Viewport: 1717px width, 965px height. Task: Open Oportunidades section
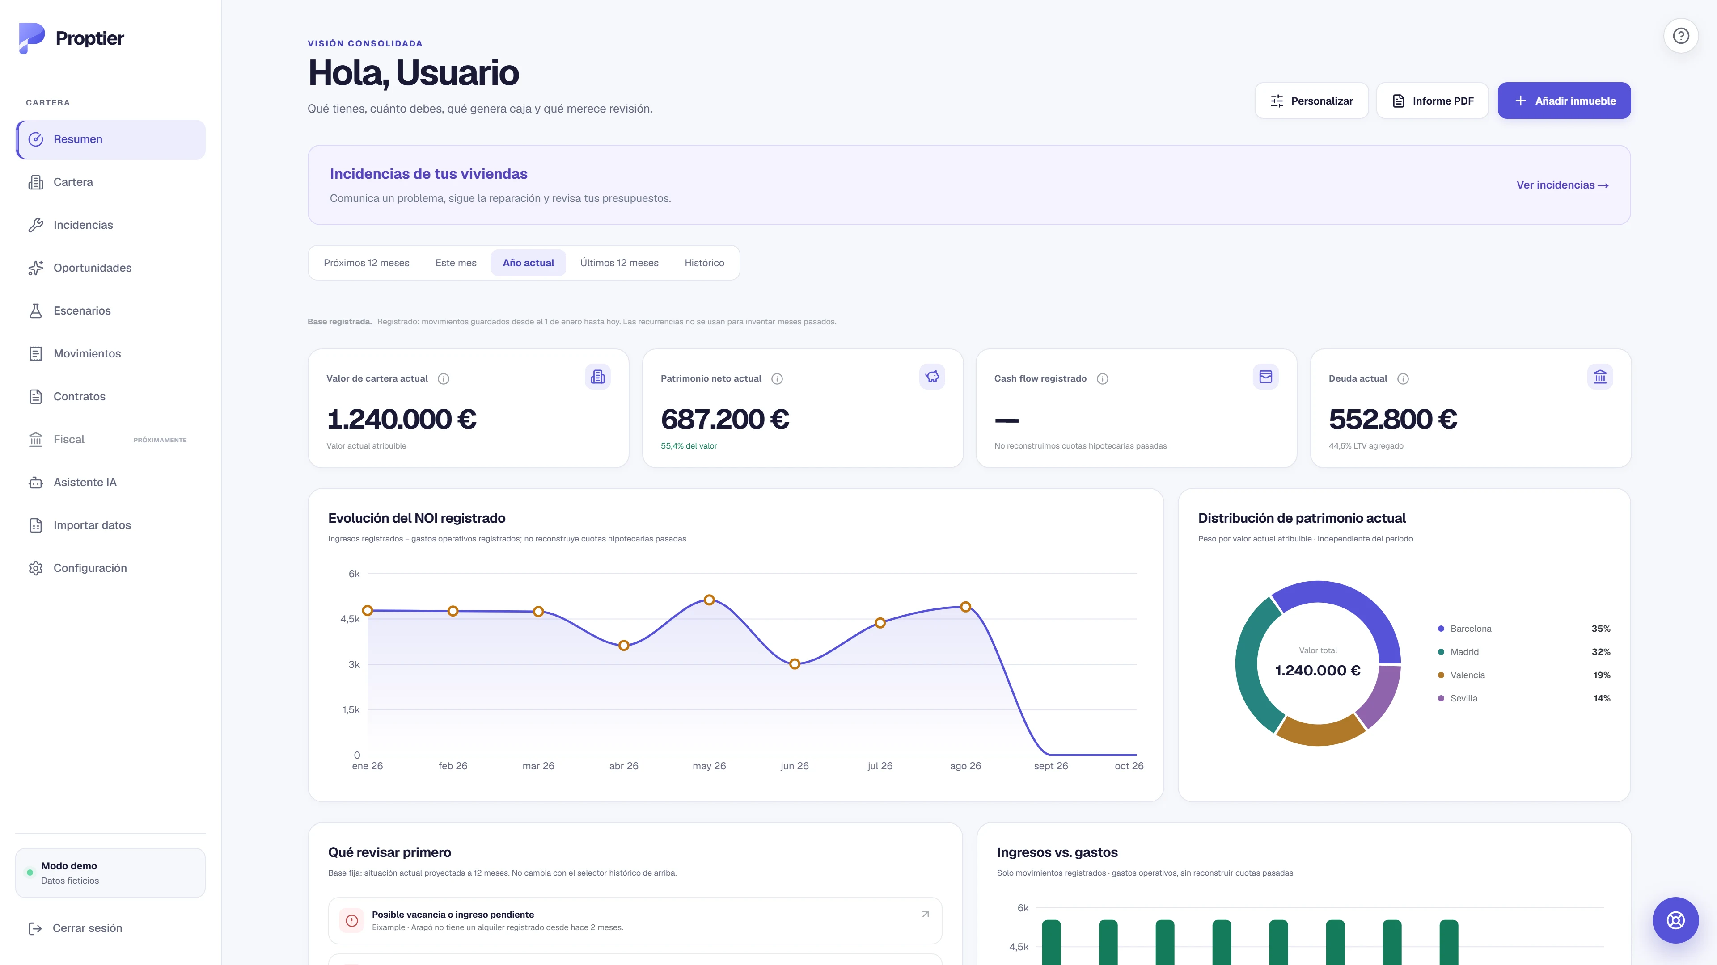tap(110, 268)
